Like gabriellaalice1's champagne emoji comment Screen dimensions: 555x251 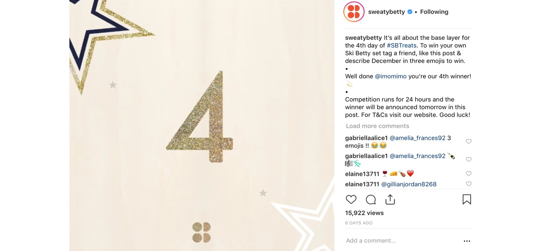[468, 159]
